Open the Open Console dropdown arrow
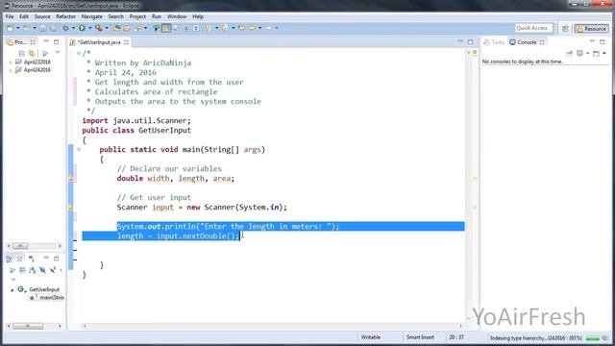The height and width of the screenshot is (346, 615). pyautogui.click(x=604, y=53)
